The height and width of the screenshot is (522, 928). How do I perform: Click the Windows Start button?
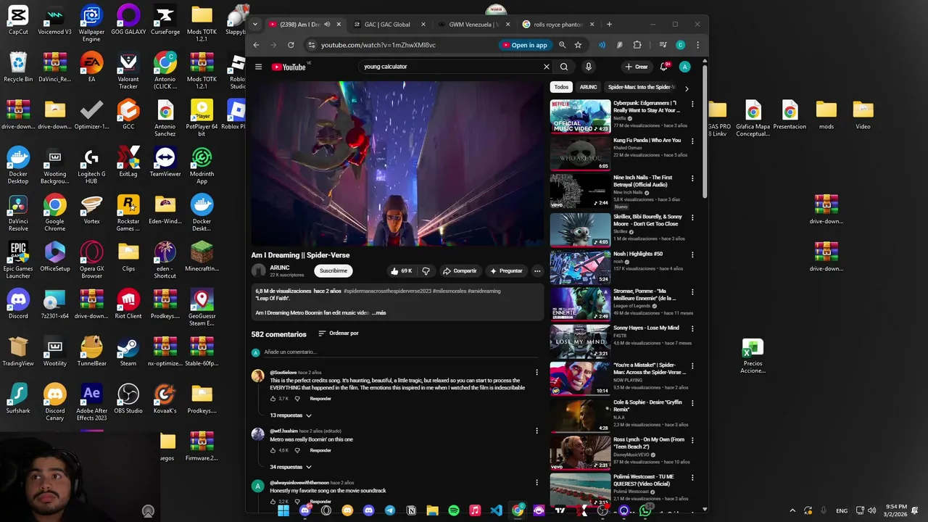pyautogui.click(x=283, y=510)
